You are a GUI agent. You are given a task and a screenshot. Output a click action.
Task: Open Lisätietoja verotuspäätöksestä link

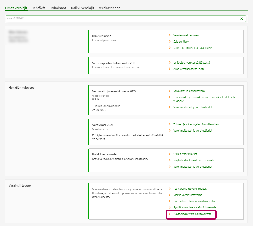pyautogui.click(x=191, y=63)
